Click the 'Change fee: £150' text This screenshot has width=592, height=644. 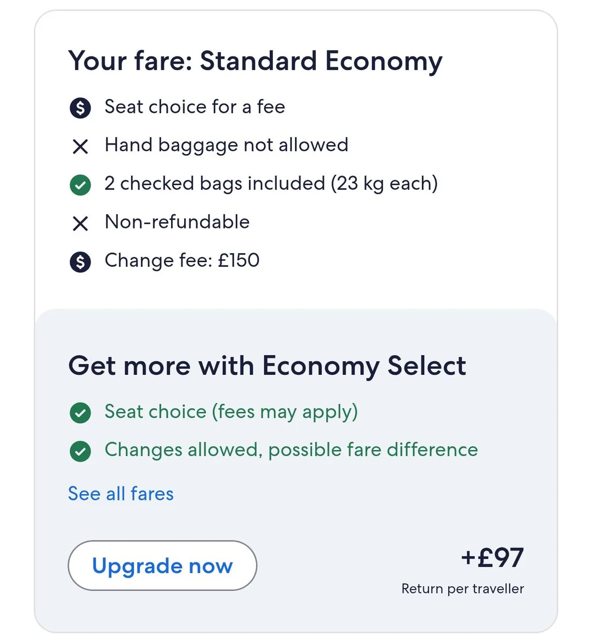coord(182,260)
